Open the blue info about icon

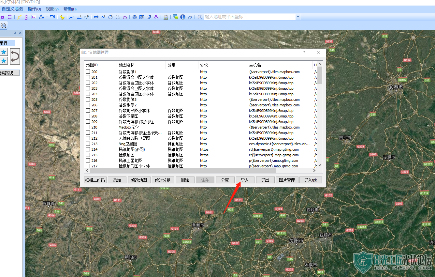click(183, 17)
